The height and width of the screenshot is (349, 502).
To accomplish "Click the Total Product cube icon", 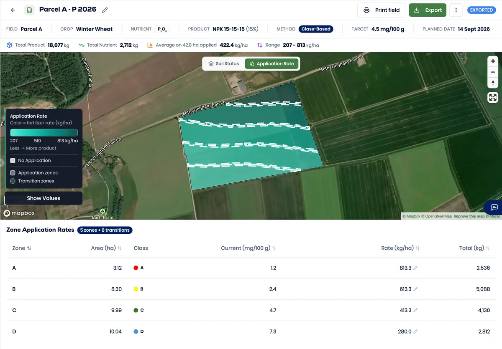I will tap(9, 45).
